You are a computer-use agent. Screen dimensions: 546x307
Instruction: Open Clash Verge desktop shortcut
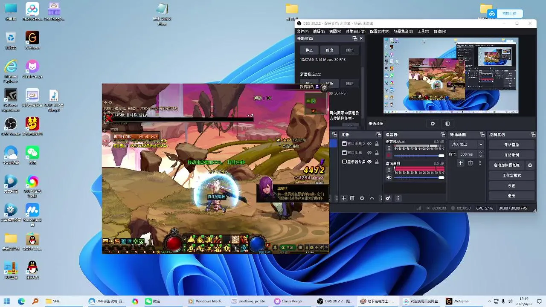coord(32,69)
